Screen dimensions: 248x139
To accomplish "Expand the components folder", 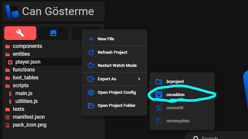I will point(27,46).
